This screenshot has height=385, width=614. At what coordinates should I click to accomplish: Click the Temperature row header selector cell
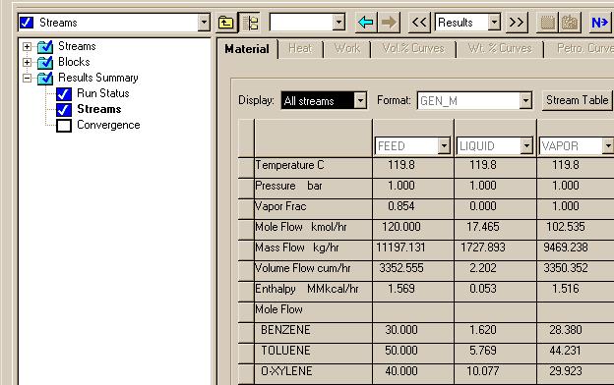pyautogui.click(x=246, y=168)
